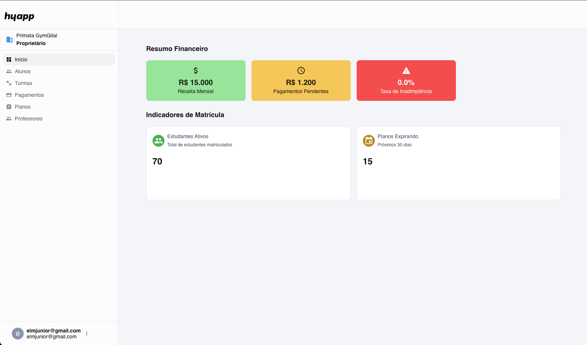The height and width of the screenshot is (345, 587).
Task: Click the Planos Expirando calendar icon
Action: (369, 141)
